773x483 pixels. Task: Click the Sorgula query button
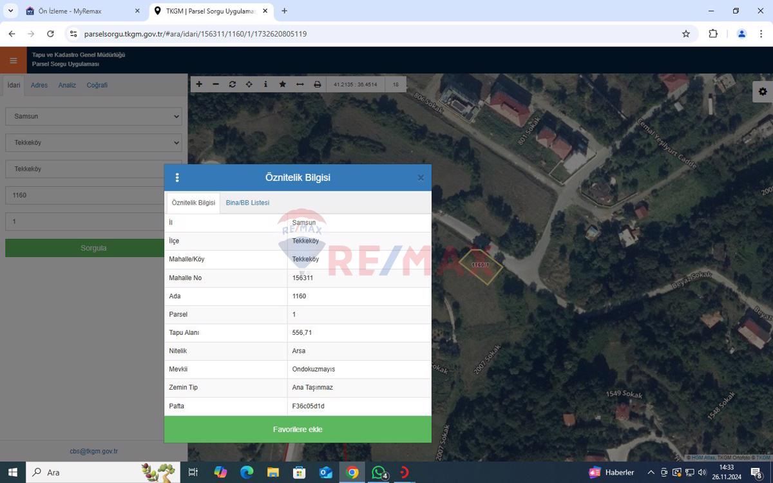(x=93, y=247)
